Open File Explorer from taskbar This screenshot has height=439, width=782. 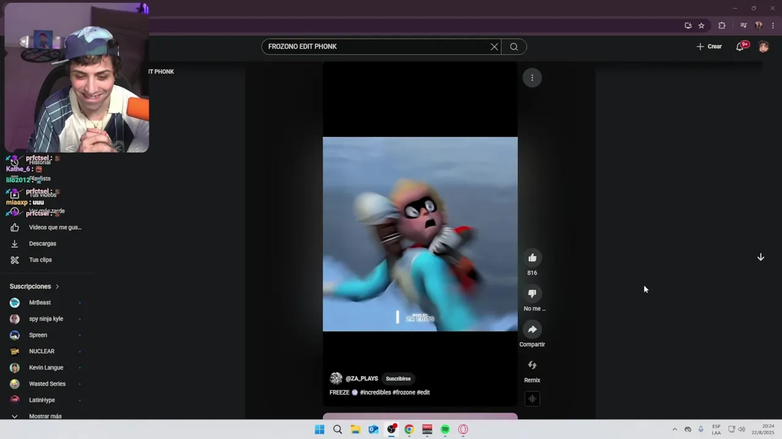pos(356,429)
